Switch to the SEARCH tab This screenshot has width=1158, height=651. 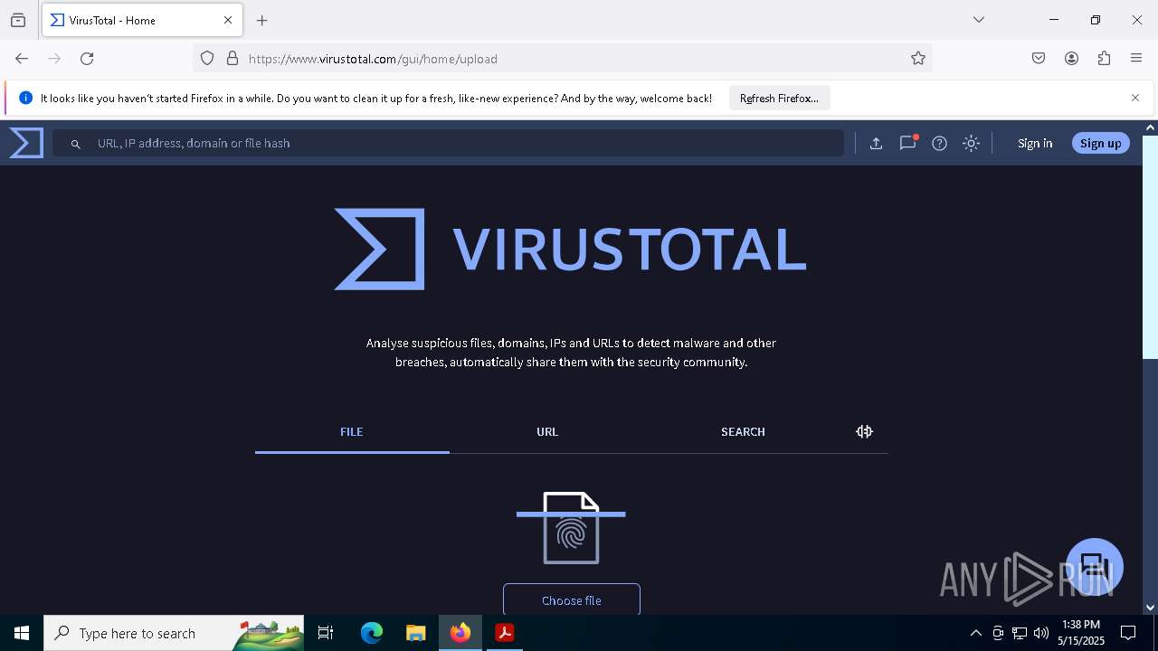click(x=743, y=432)
